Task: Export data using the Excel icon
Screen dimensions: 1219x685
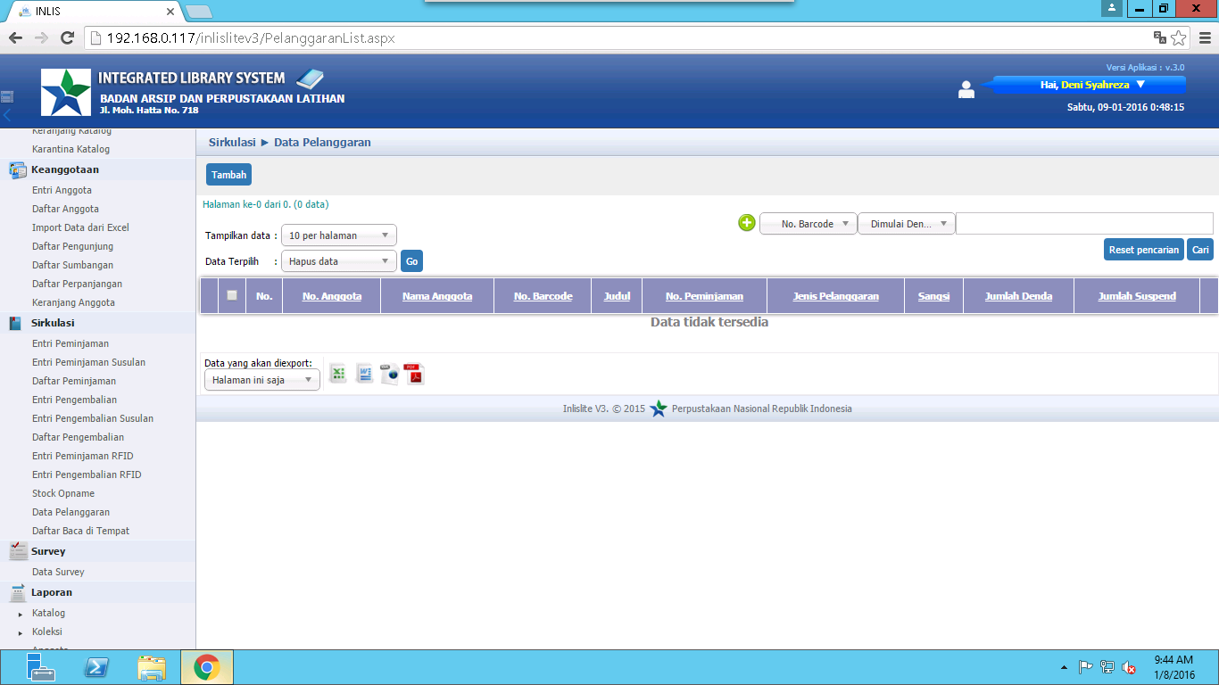Action: 338,374
